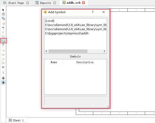This screenshot has height=123, width=155.
Task: Select the magnifier zoom tool
Action: pos(3,18)
